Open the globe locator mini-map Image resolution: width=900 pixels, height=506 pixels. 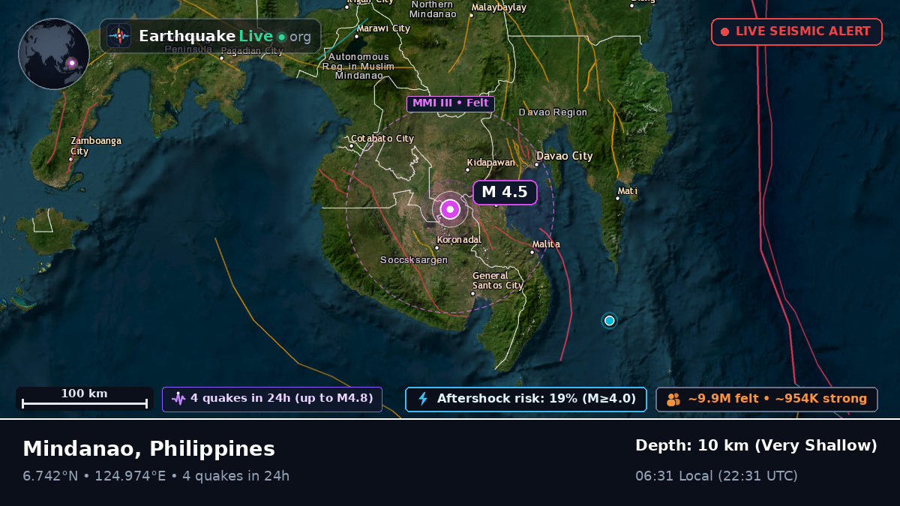54,54
